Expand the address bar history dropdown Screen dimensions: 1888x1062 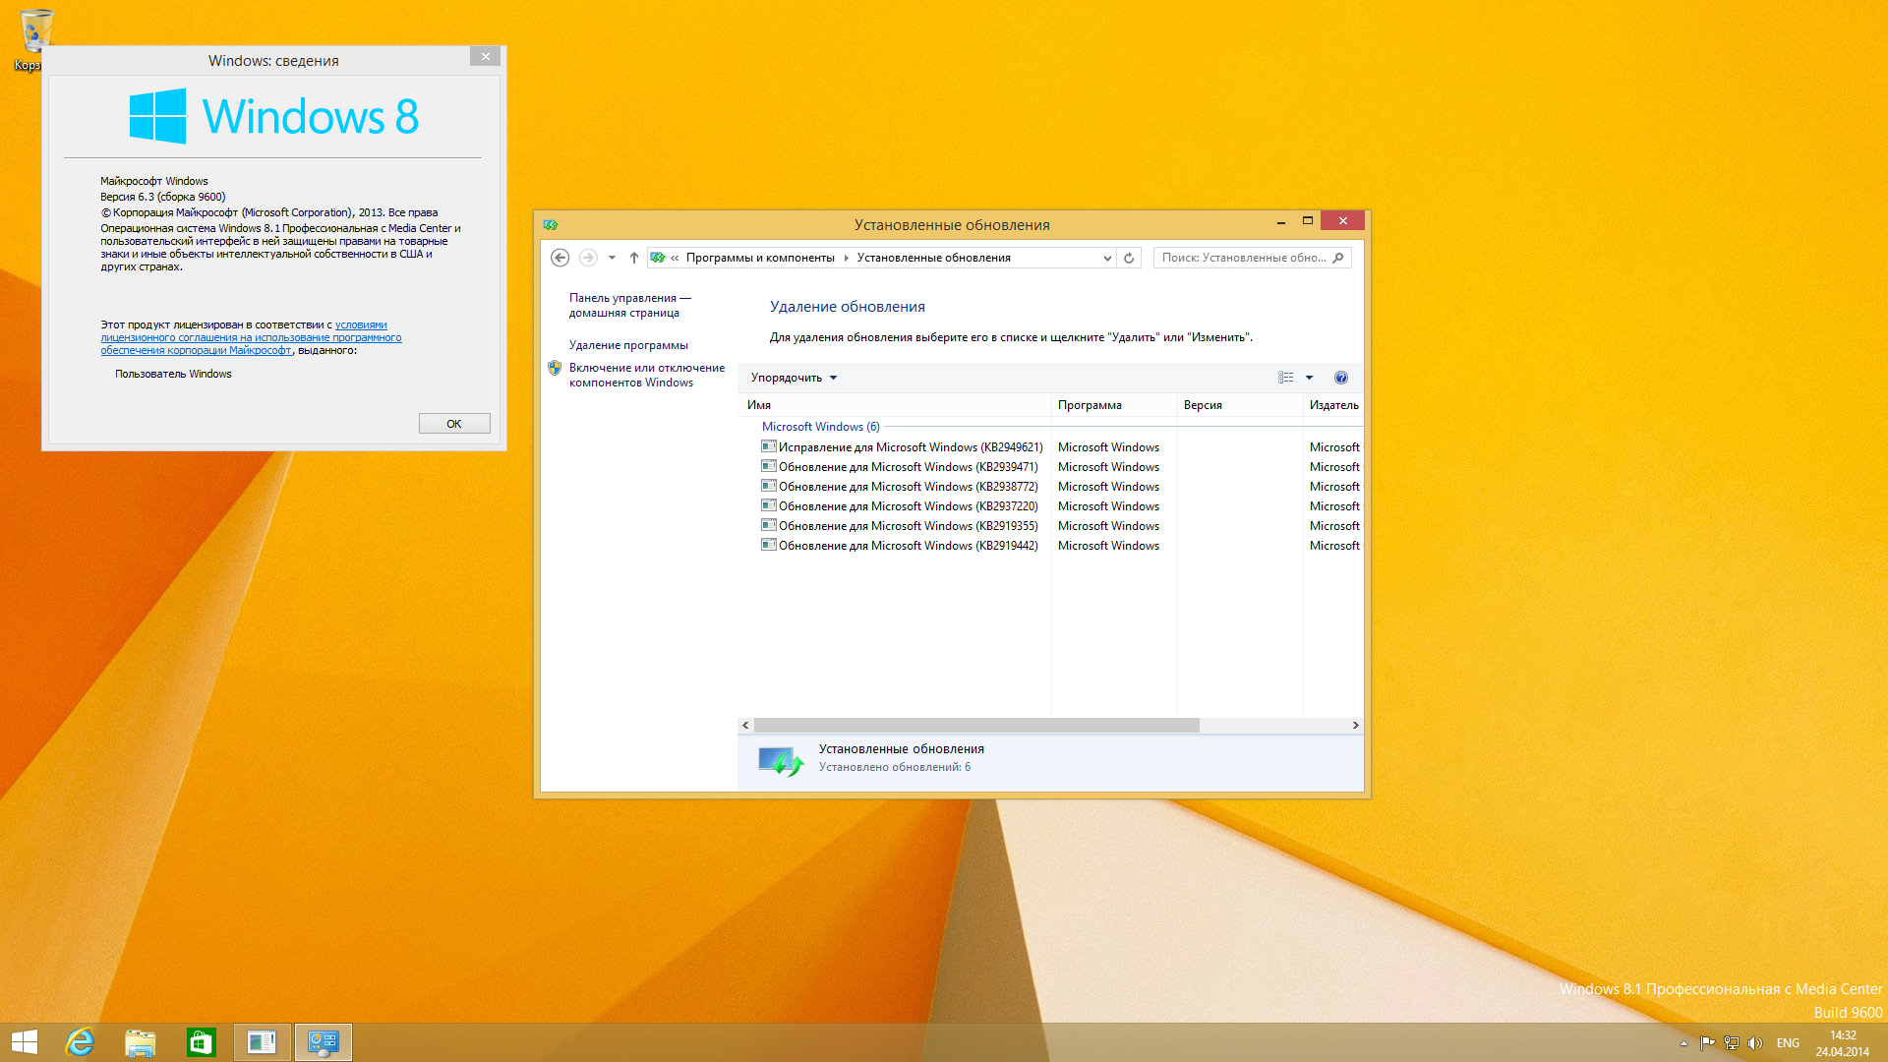tap(1107, 258)
